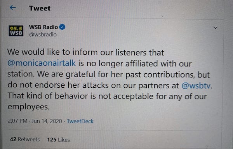Open the @monicaonairtalk mention
This screenshot has height=149, width=233.
(42, 63)
